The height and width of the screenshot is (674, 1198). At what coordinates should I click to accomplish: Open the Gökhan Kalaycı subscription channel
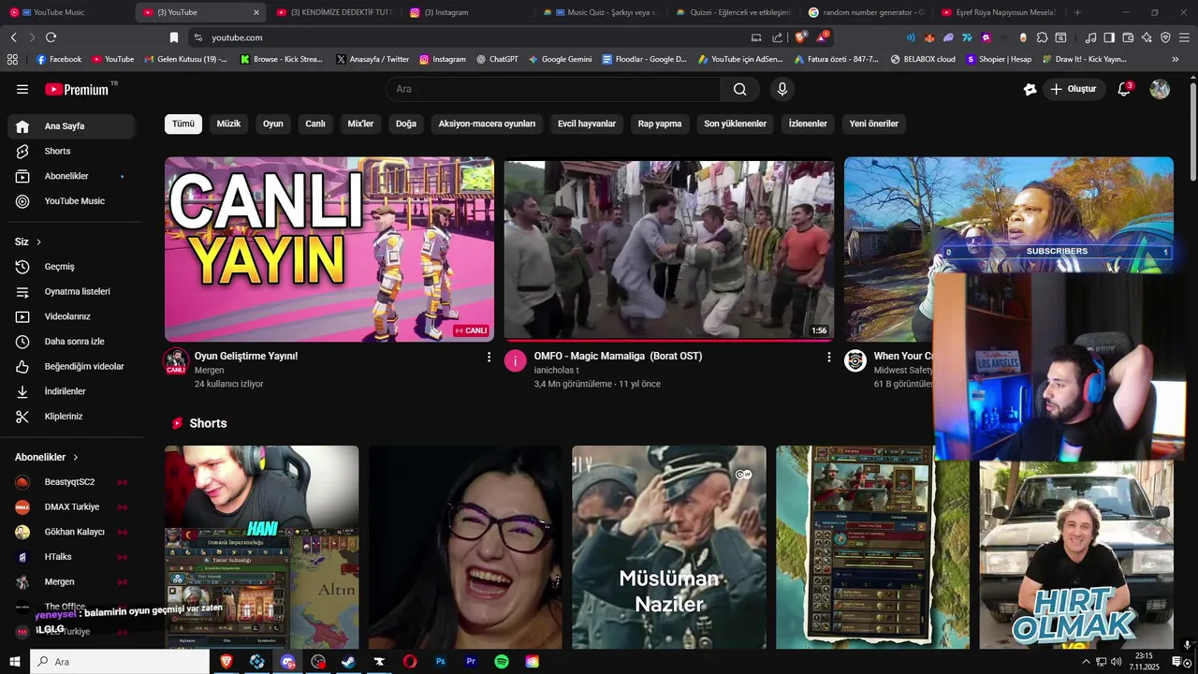click(71, 532)
